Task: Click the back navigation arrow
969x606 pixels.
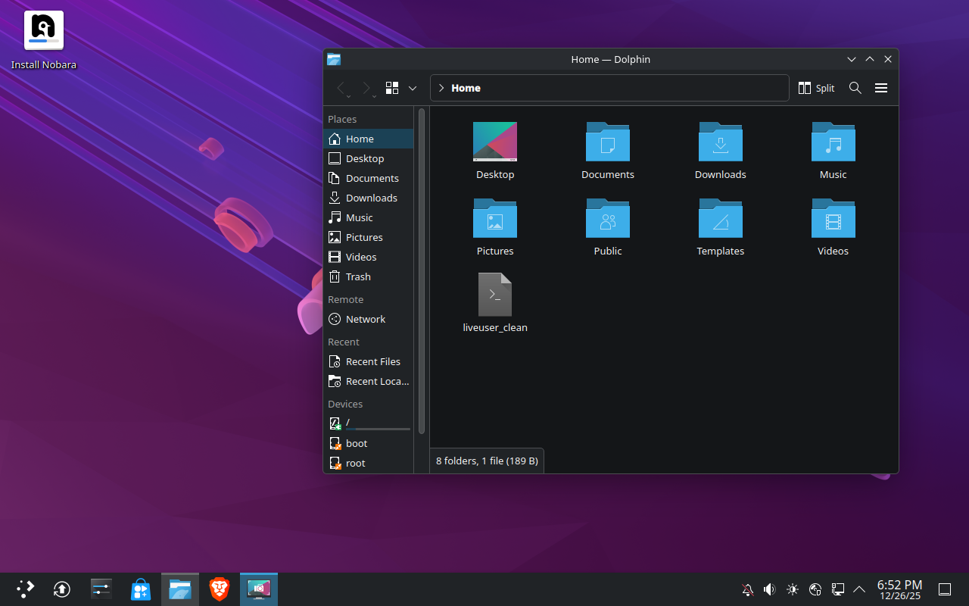Action: (x=341, y=88)
